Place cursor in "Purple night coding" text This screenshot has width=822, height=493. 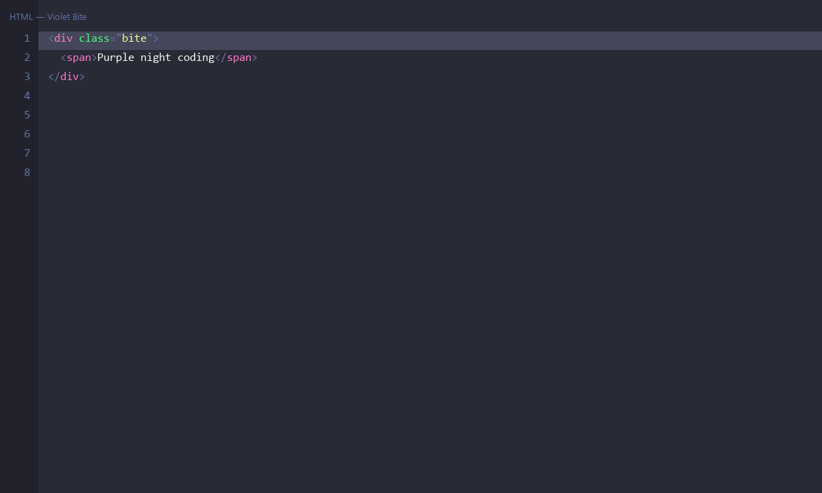click(x=155, y=58)
